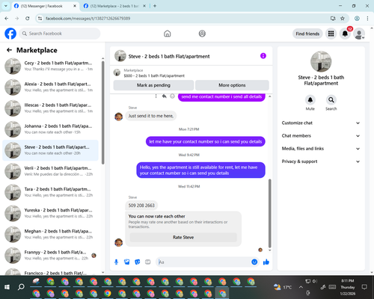
Task: Open conversation information purple icon
Action: (263, 56)
